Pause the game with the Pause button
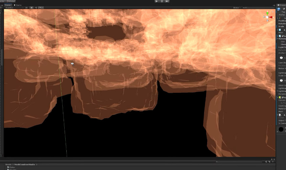Screen dimensions: 286x170 (162, 1)
